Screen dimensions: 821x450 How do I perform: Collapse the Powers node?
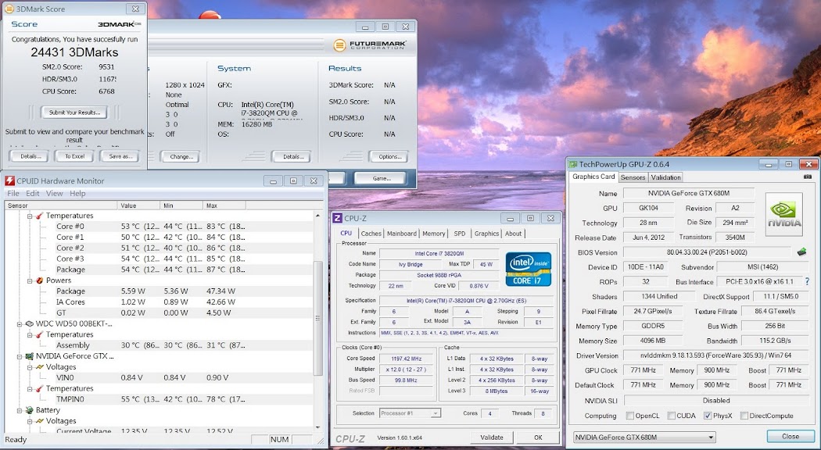click(x=30, y=280)
